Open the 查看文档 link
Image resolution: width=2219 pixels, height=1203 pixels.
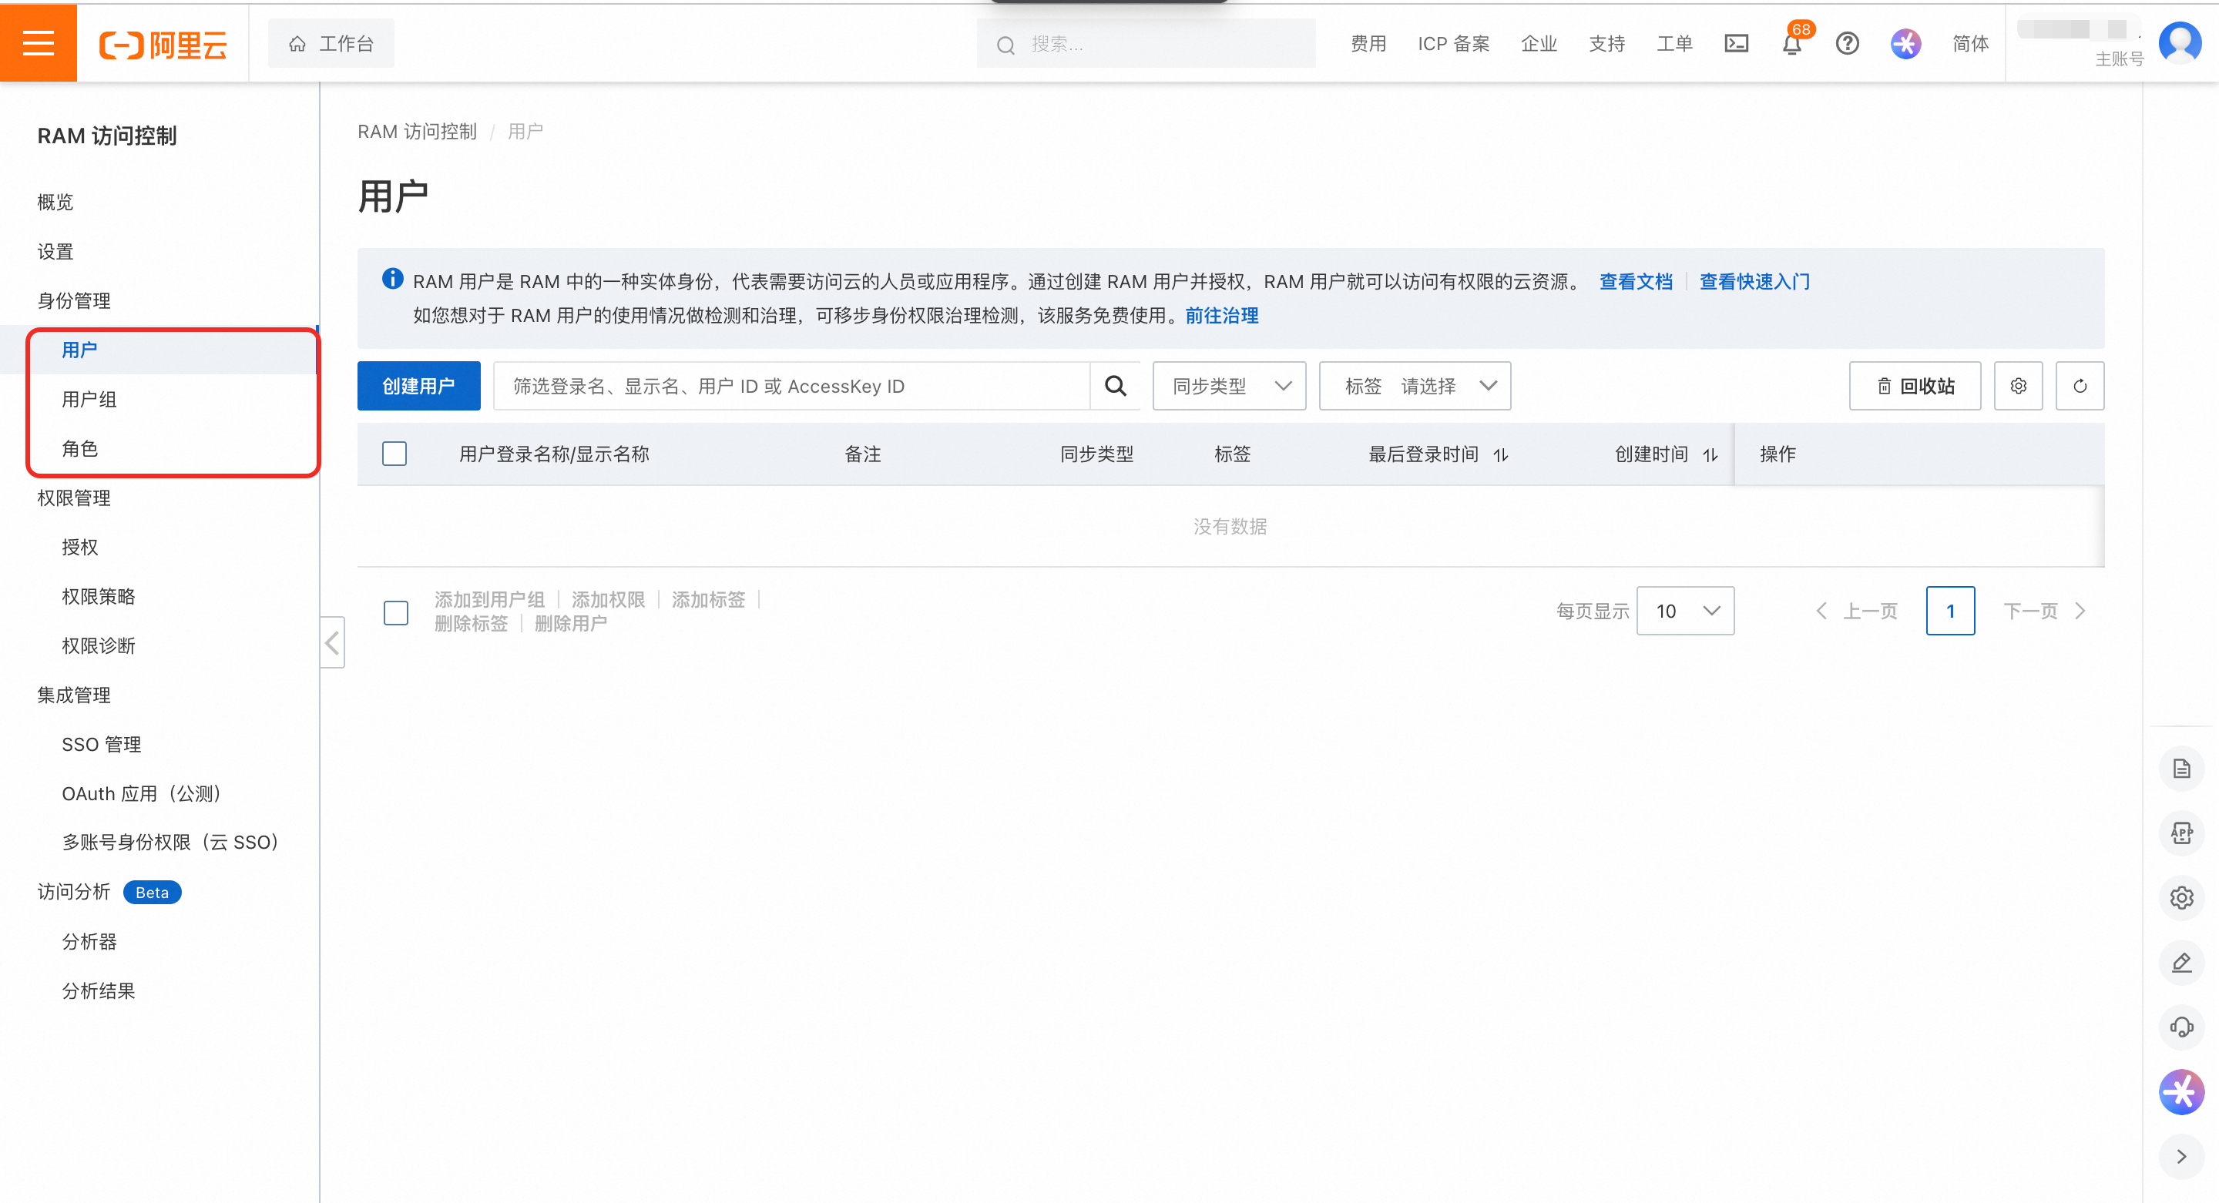point(1635,282)
